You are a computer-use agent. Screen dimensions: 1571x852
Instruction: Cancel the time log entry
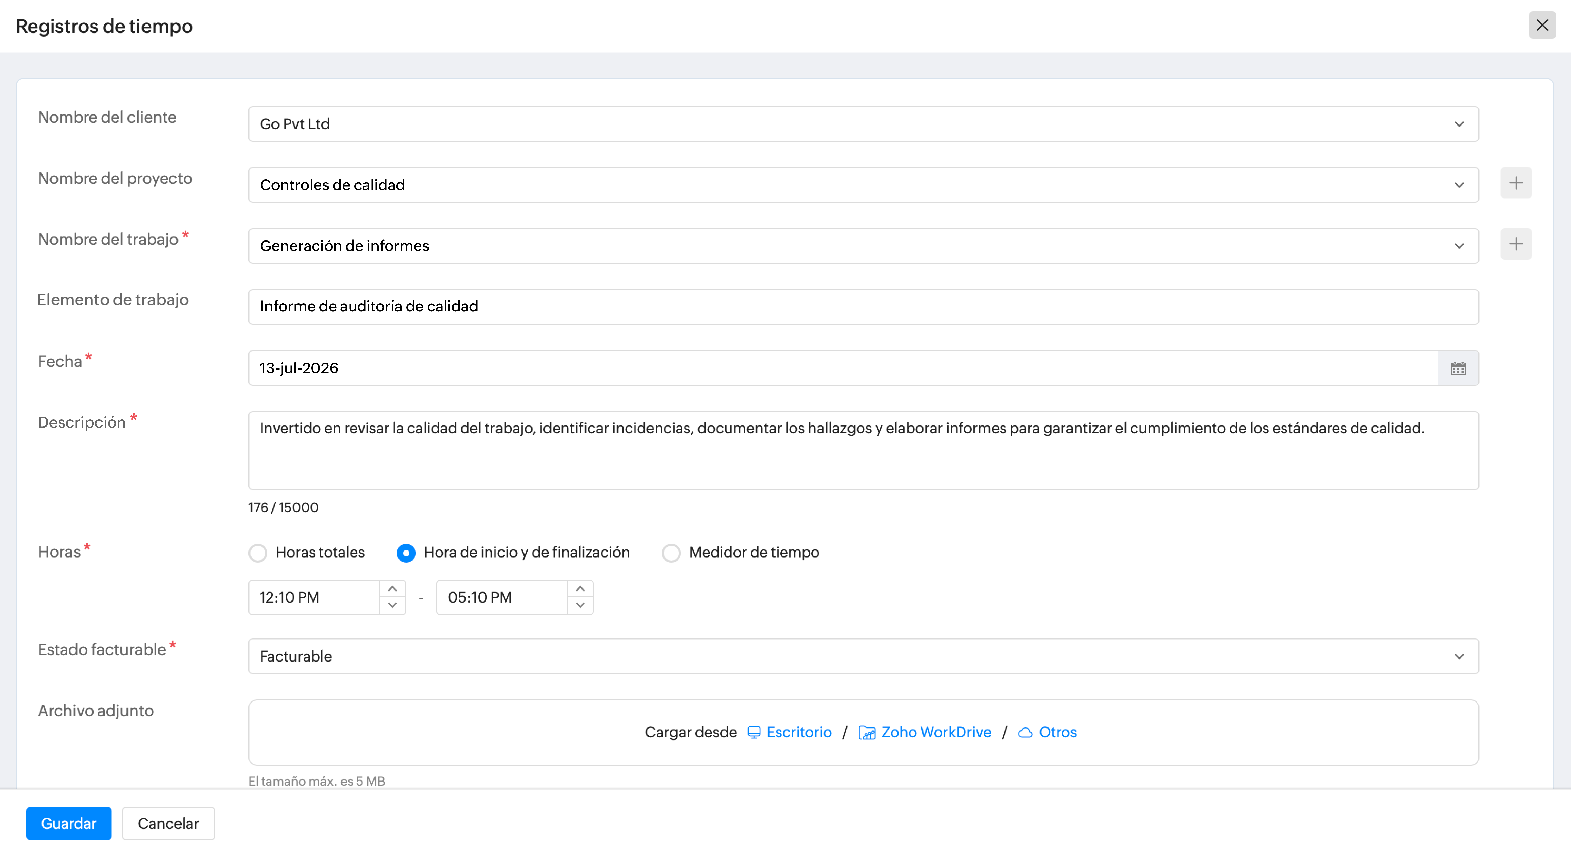point(168,823)
